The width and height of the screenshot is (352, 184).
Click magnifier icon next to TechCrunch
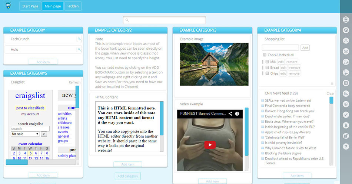coord(79,39)
